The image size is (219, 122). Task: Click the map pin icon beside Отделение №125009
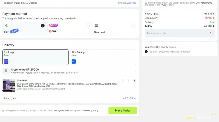[x=6, y=71]
